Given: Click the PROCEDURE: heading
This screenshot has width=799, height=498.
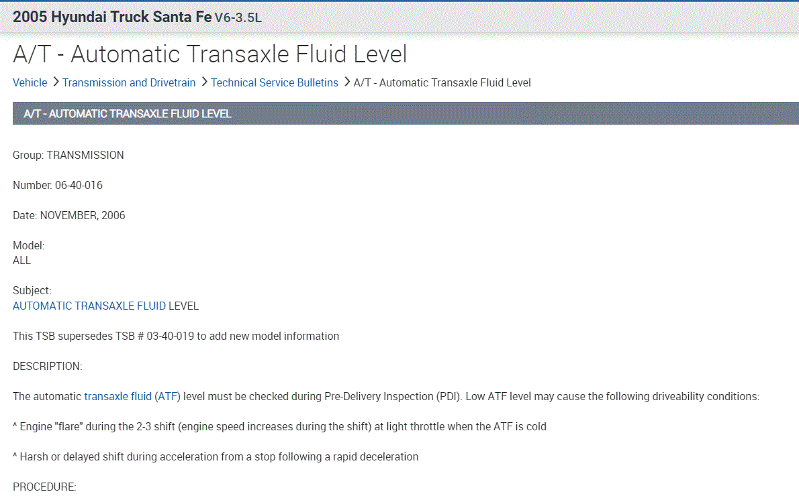Looking at the screenshot, I should [45, 487].
